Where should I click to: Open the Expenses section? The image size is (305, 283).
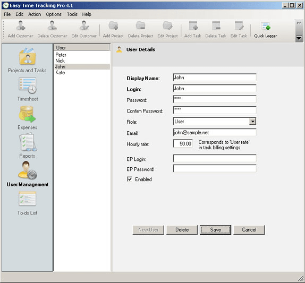coord(28,118)
